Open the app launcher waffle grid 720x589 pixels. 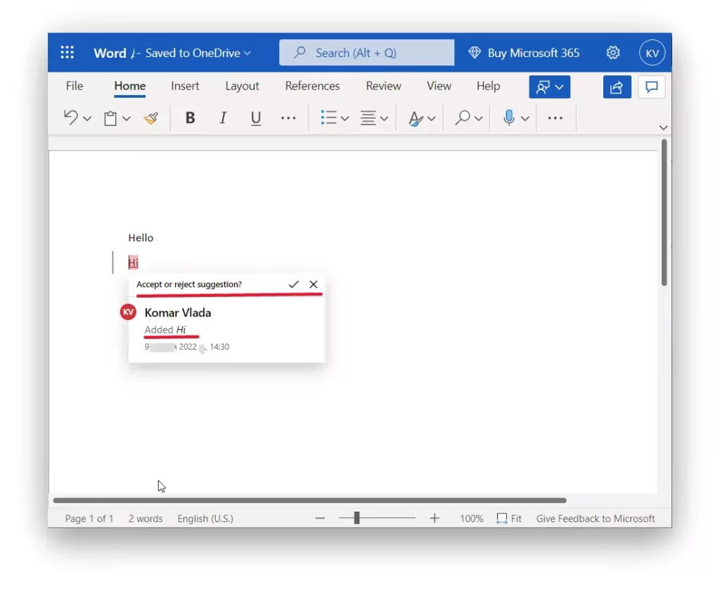pyautogui.click(x=67, y=52)
